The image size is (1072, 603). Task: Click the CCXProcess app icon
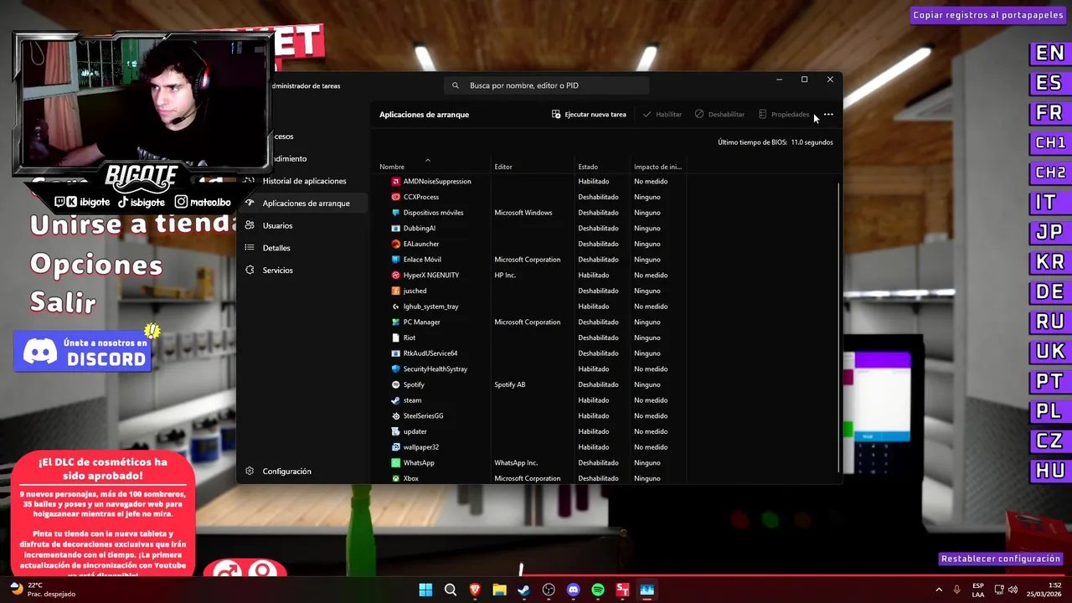[x=396, y=197]
